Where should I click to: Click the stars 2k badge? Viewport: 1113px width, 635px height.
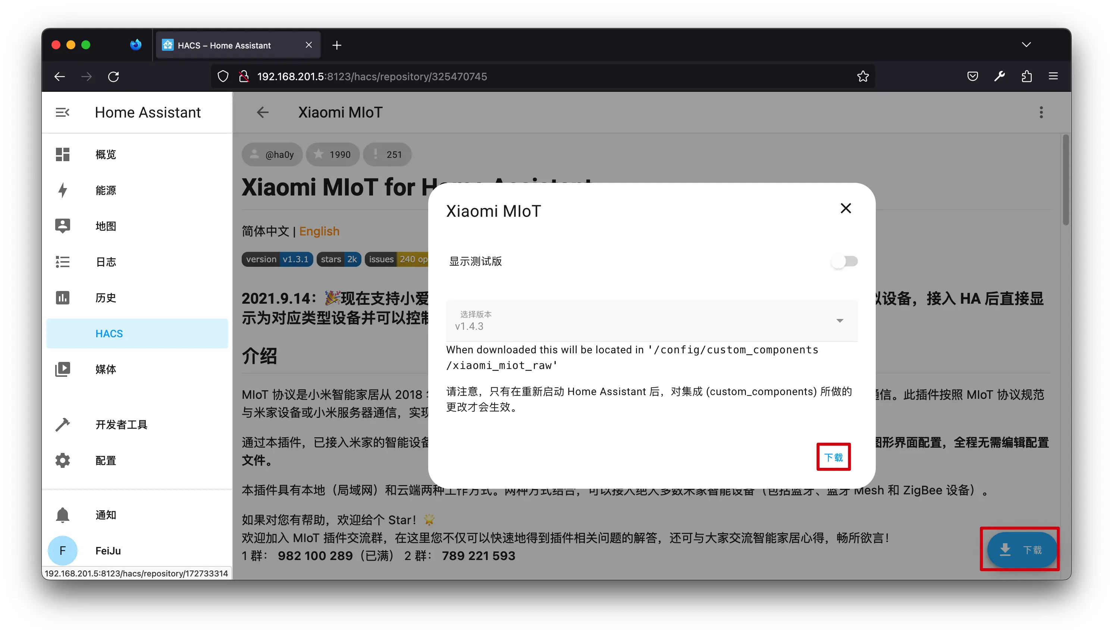pos(339,259)
